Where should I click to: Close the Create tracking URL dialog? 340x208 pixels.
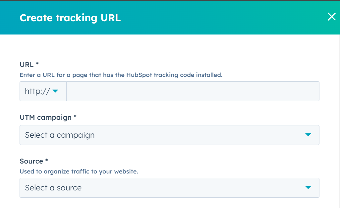click(331, 17)
